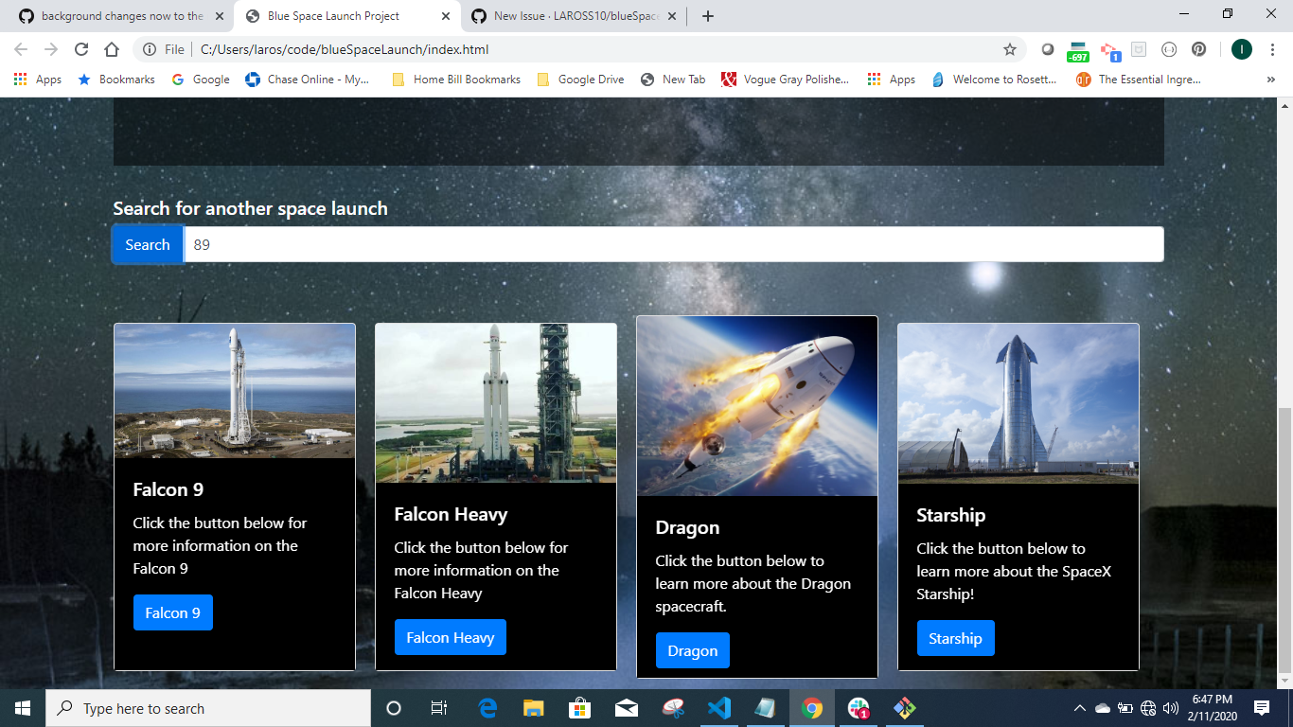Screen dimensions: 1293x727
Task: Click the Dragon spacecraft image
Action: point(757,406)
